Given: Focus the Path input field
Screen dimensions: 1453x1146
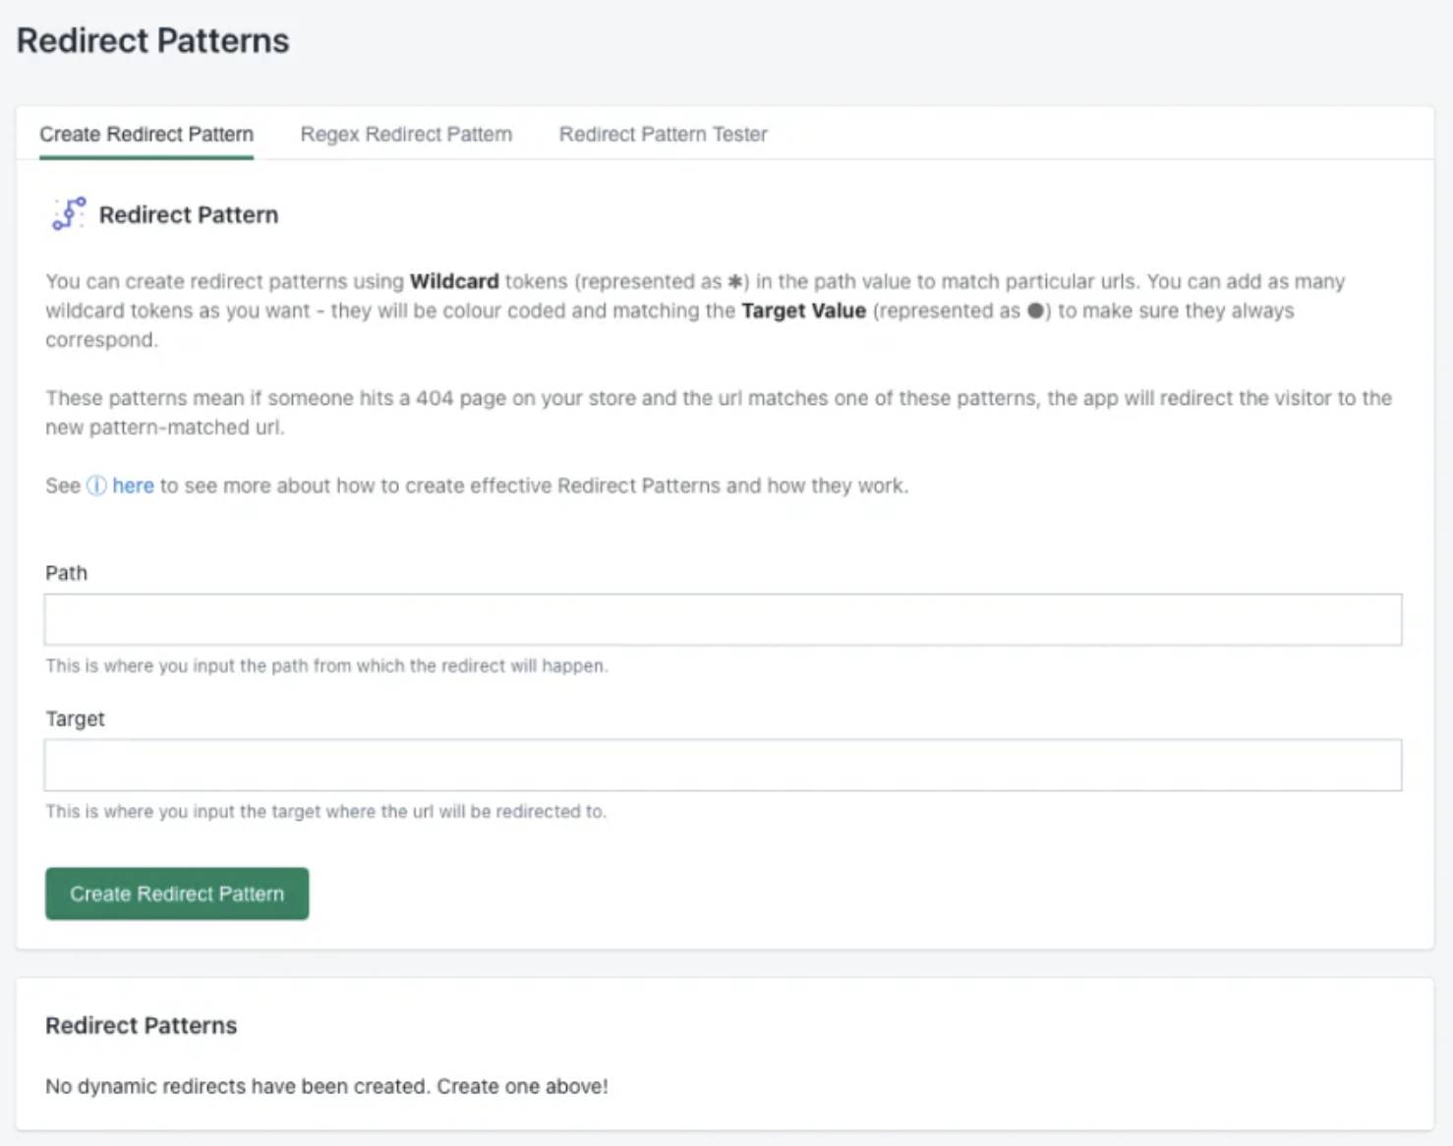Looking at the screenshot, I should coord(723,619).
